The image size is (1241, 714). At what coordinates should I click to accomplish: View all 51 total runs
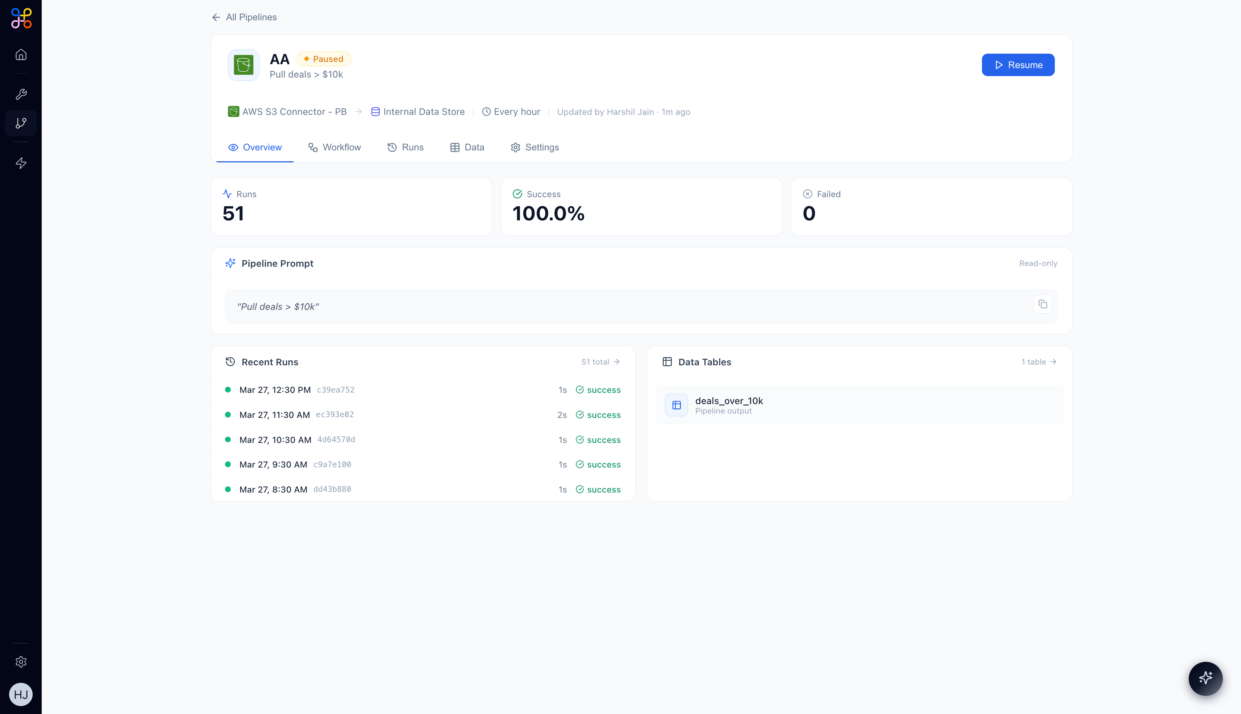[x=601, y=362]
